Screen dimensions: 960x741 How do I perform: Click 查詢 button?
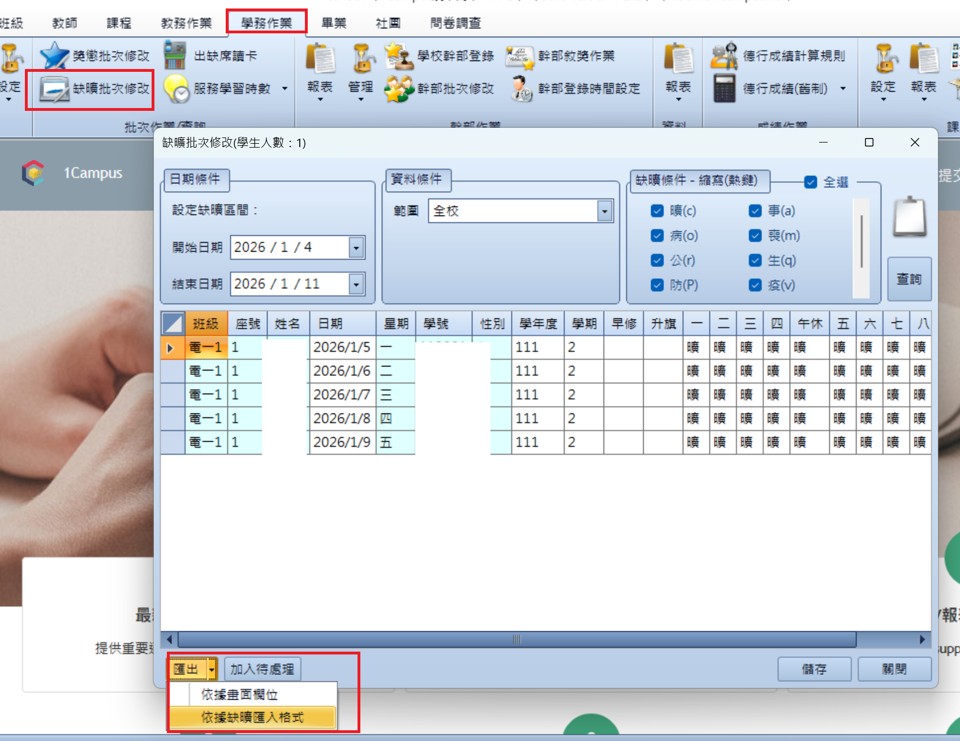(x=909, y=279)
